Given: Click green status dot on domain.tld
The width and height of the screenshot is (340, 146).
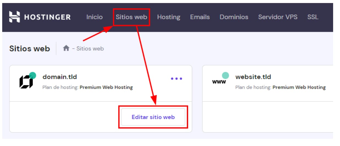Looking at the screenshot, I should [33, 75].
